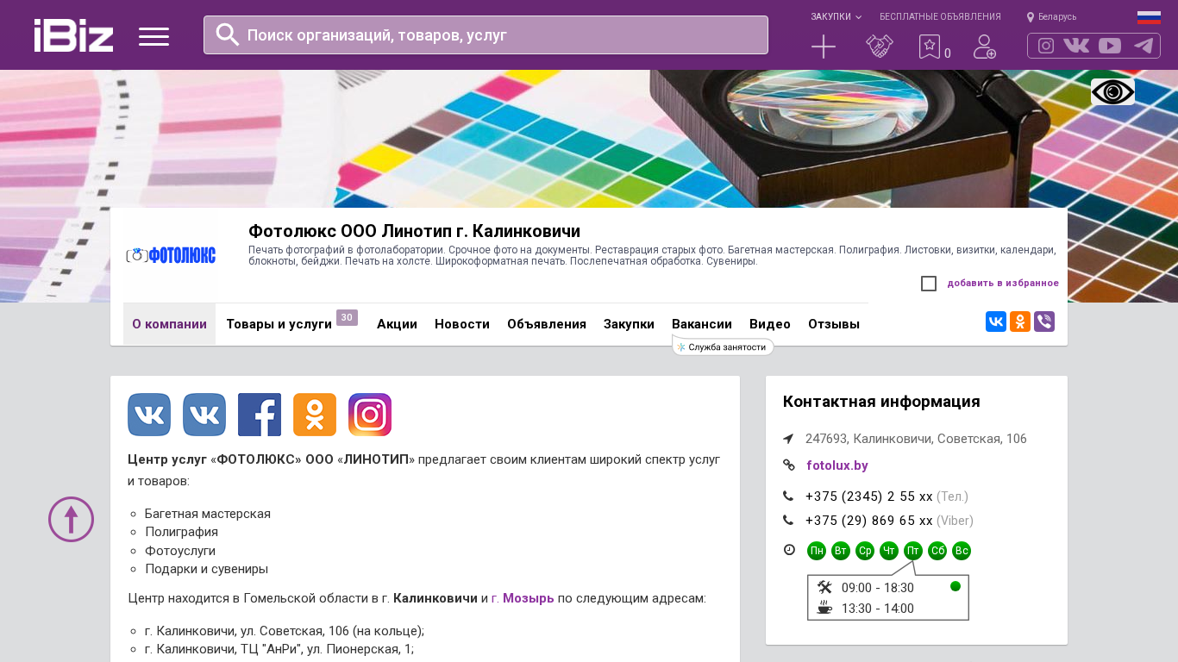
Task: Open large orange Odnoklassniki icon above description
Action: [x=315, y=415]
